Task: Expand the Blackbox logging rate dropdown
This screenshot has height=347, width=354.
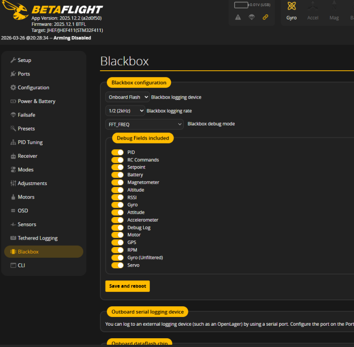Action: (125, 111)
